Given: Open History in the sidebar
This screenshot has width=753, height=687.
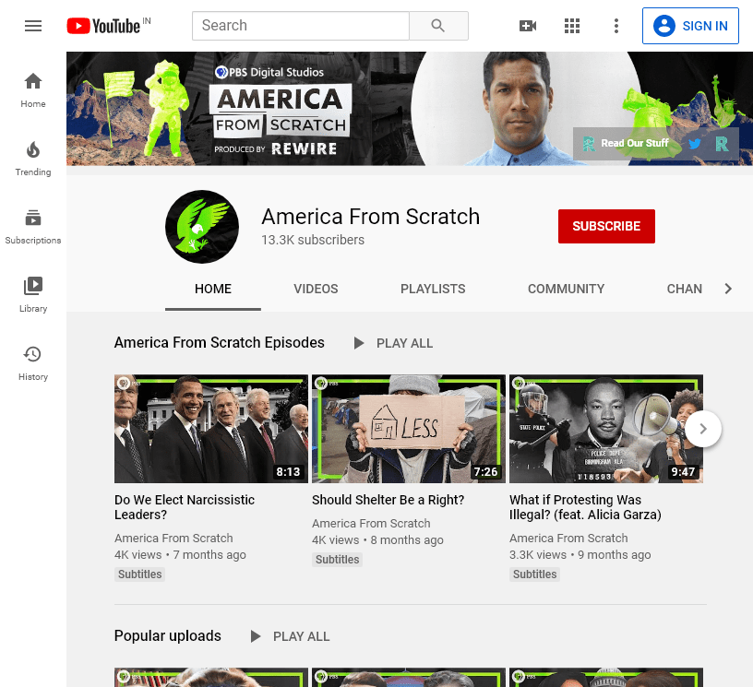Looking at the screenshot, I should click(x=33, y=363).
